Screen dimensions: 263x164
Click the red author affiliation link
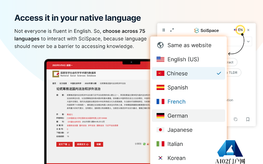87,118
